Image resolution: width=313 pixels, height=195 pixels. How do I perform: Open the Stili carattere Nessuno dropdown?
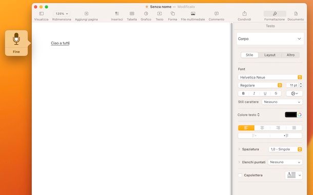(x=282, y=102)
